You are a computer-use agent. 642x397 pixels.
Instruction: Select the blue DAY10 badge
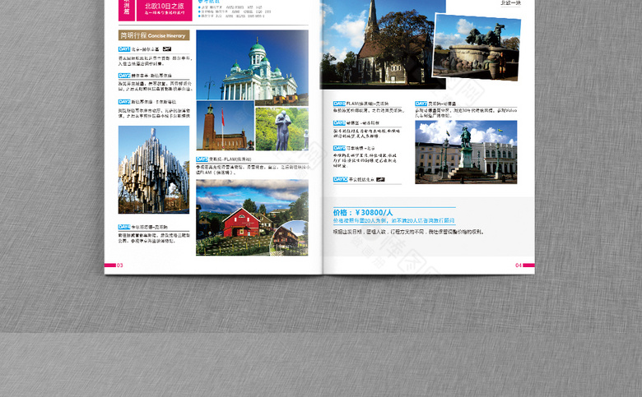click(x=340, y=179)
